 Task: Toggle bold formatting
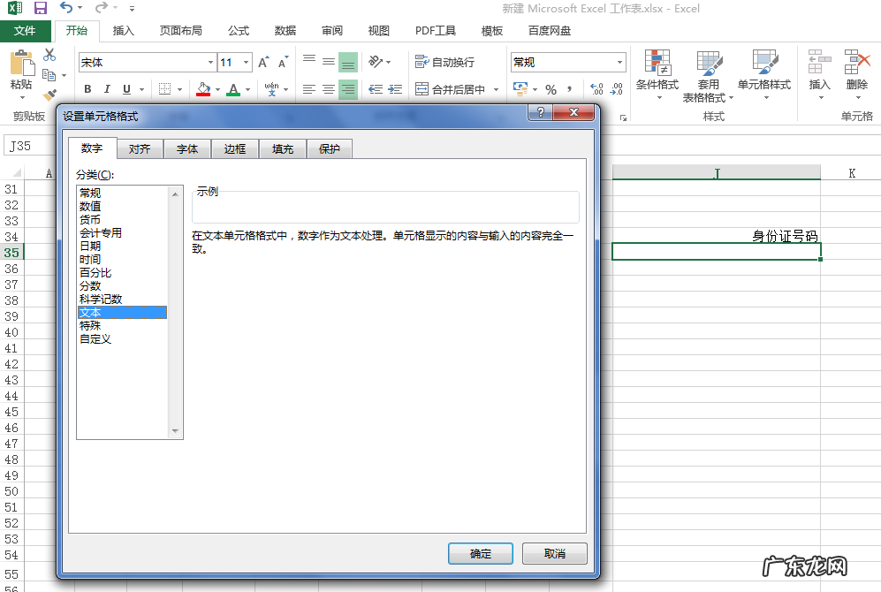point(87,88)
